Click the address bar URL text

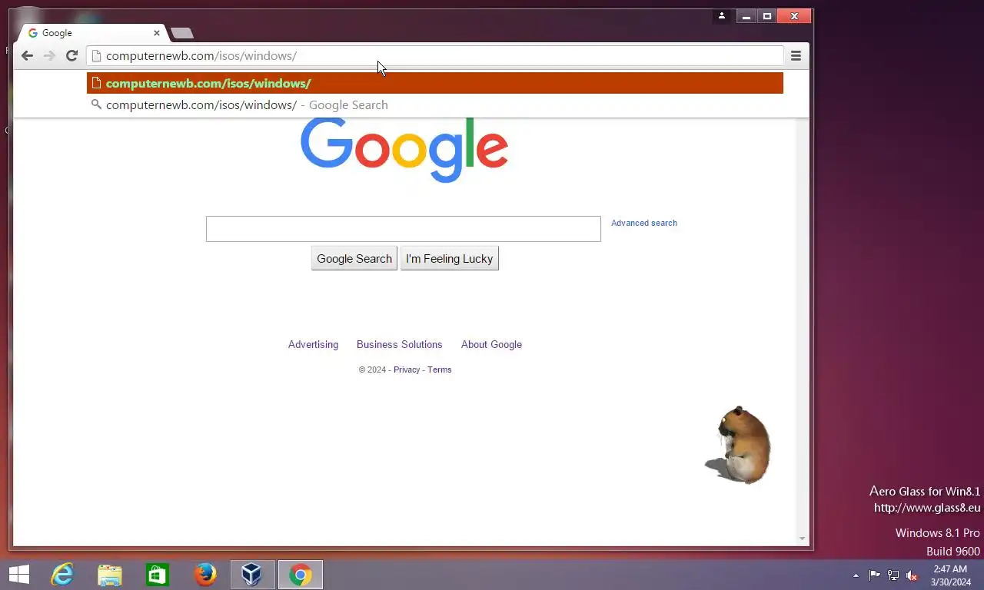click(x=201, y=55)
